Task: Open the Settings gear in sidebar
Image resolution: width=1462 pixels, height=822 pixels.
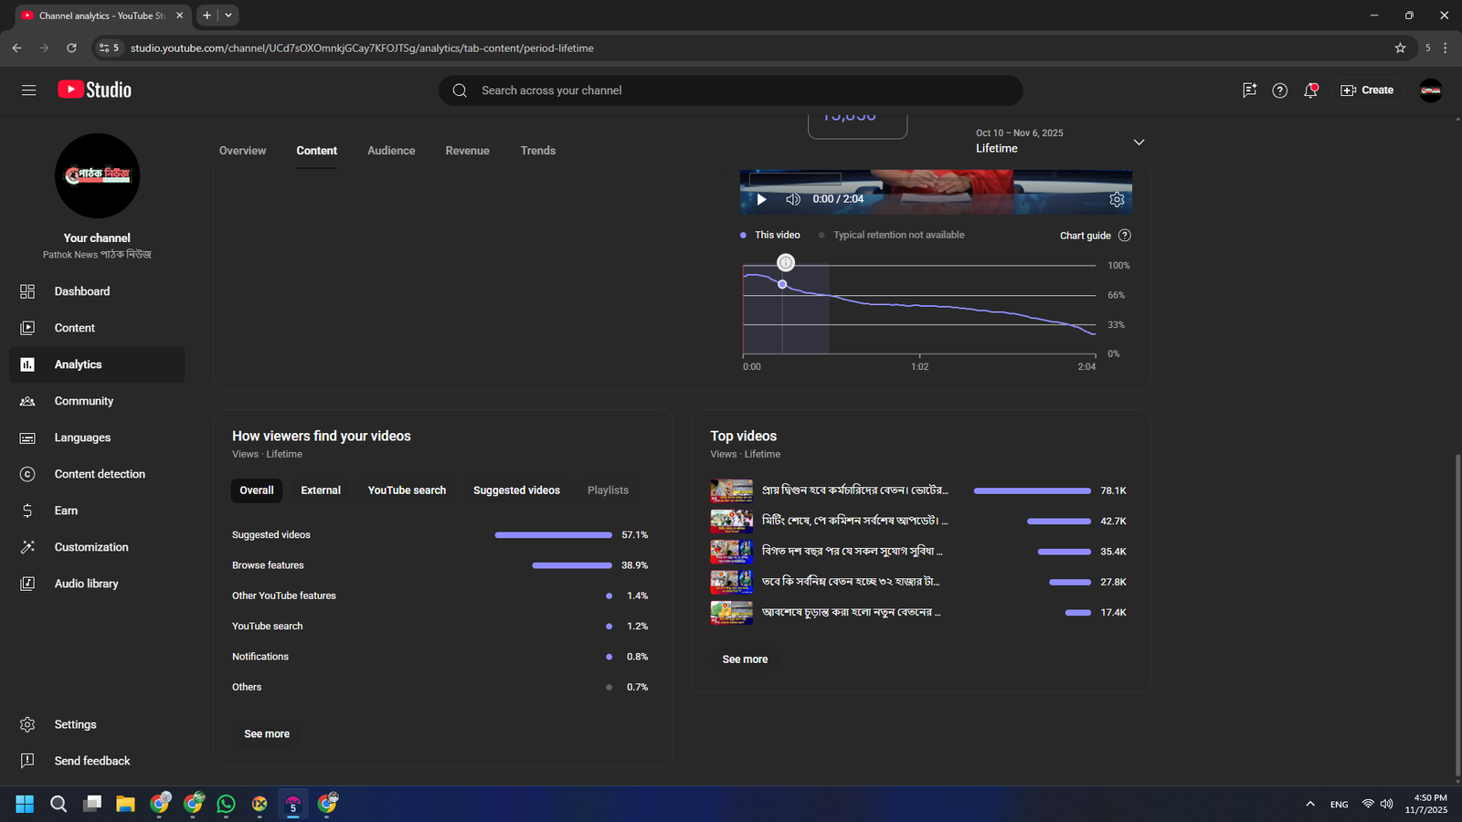Action: pyautogui.click(x=27, y=724)
